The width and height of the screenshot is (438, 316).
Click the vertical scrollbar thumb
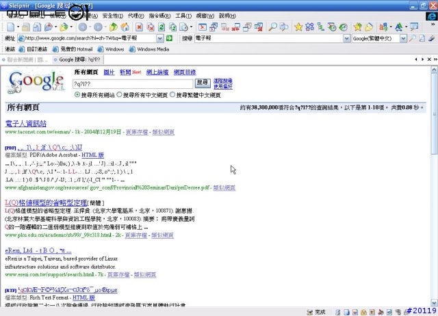[434, 114]
